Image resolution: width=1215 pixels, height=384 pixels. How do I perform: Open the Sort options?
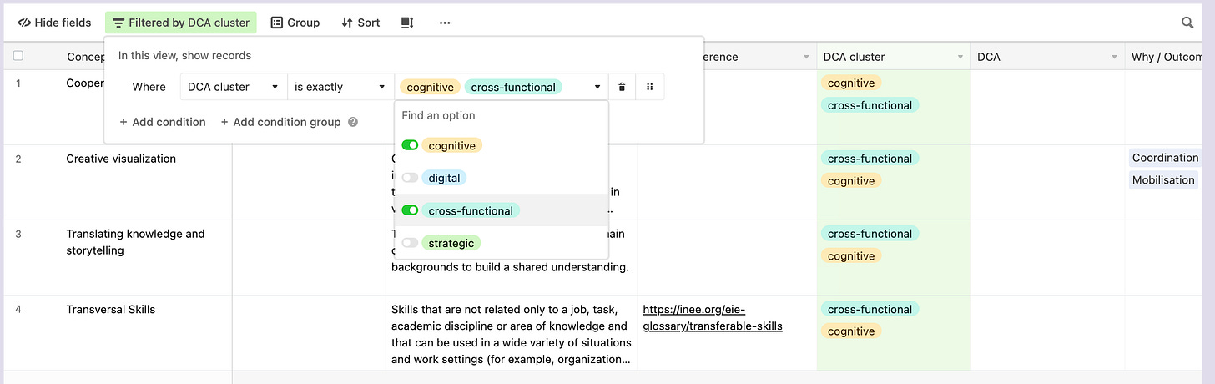360,23
